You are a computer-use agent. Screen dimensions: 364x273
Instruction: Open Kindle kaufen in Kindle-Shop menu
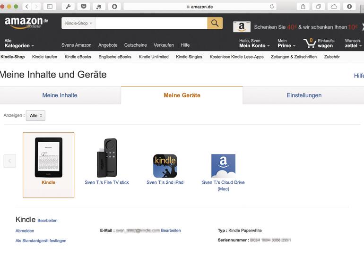pyautogui.click(x=44, y=57)
